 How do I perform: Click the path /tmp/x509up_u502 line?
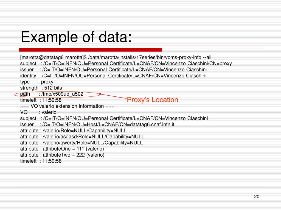point(52,94)
